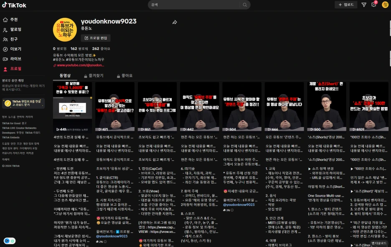
Task: Open the 라이브 (LIVE) sidebar icon
Action: pyautogui.click(x=15, y=59)
